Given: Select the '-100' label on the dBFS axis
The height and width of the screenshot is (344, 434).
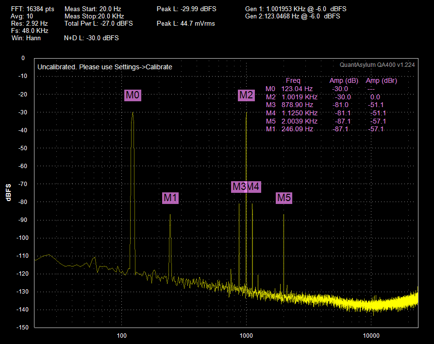Looking at the screenshot, I should 22,237.
